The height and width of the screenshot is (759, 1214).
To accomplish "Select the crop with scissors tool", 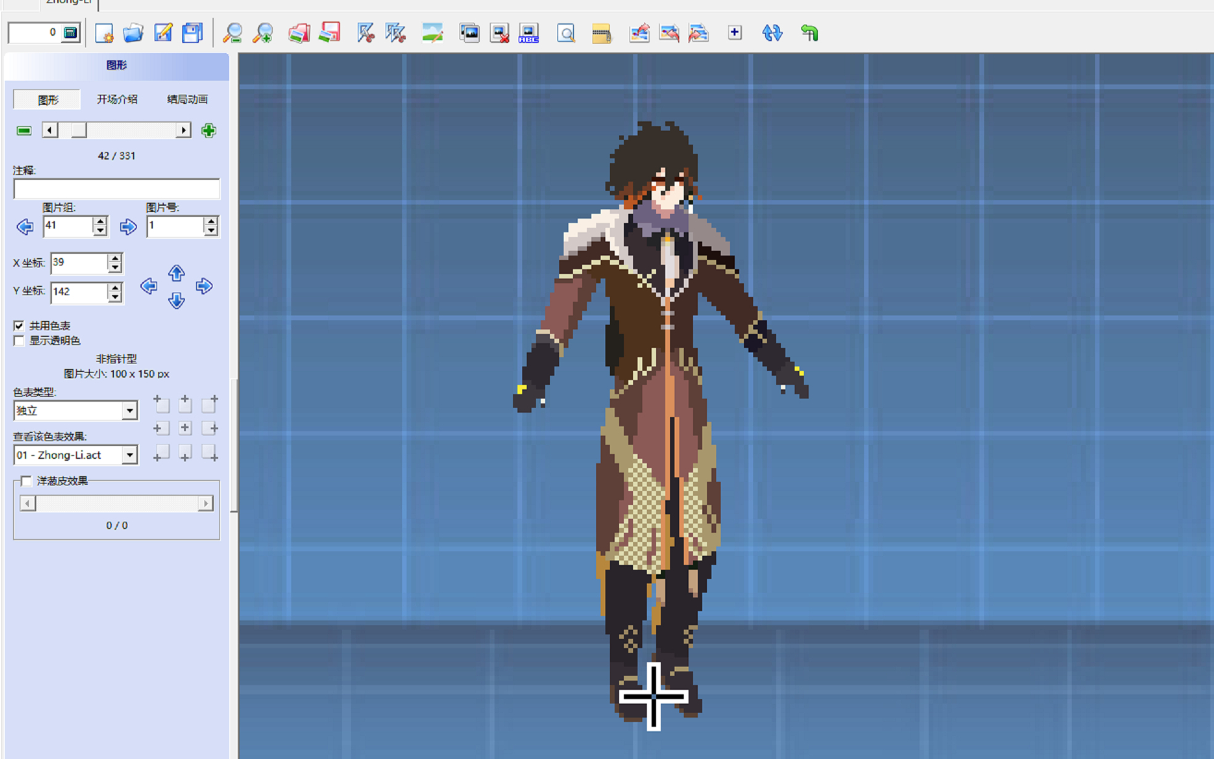I will [366, 33].
